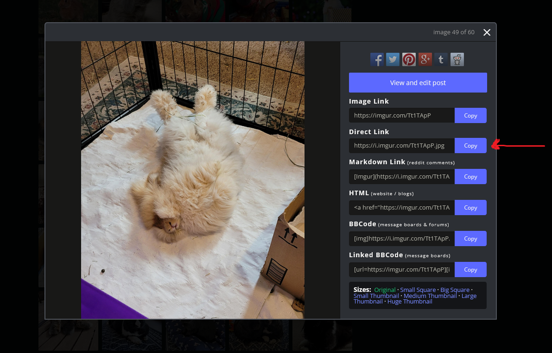
Task: Close the image details dialog
Action: [487, 32]
